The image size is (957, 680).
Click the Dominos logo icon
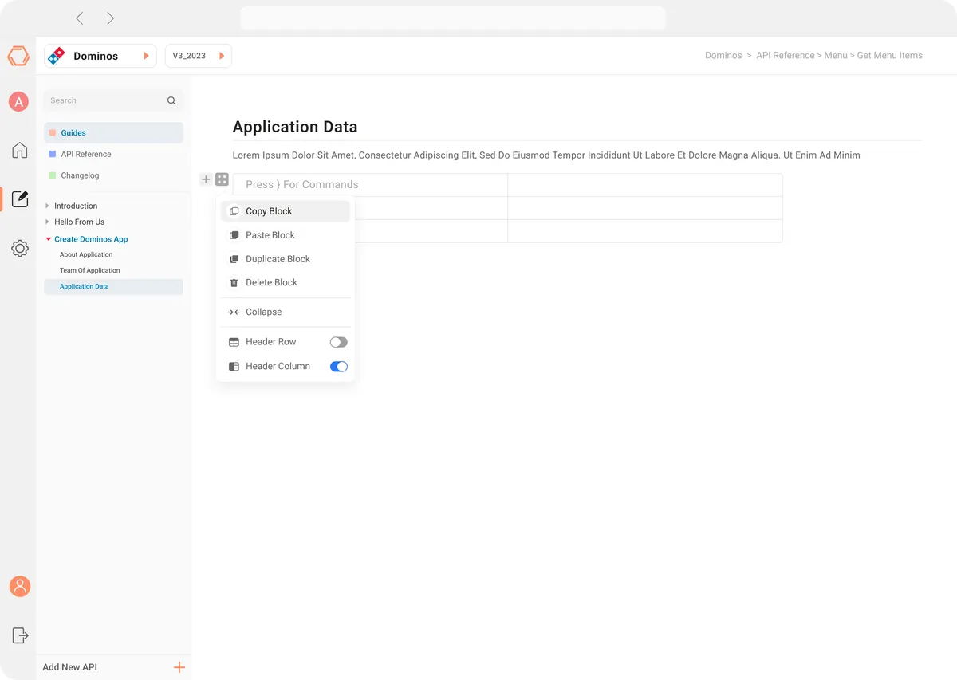[x=57, y=56]
